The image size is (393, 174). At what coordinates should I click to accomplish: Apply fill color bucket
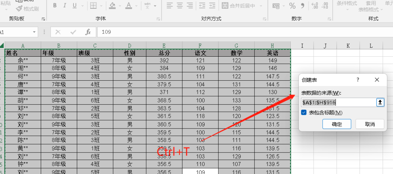[x=112, y=5]
